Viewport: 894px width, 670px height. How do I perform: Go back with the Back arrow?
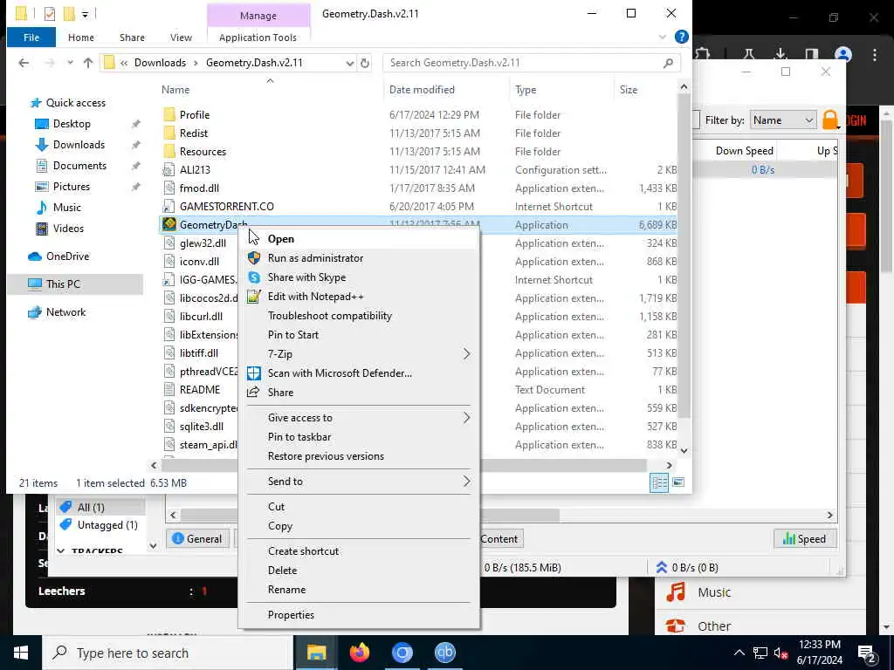(x=24, y=63)
